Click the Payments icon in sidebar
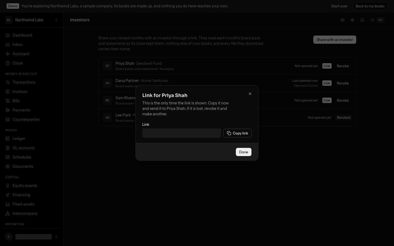Viewport: 394px width, 246px height. pyautogui.click(x=8, y=110)
